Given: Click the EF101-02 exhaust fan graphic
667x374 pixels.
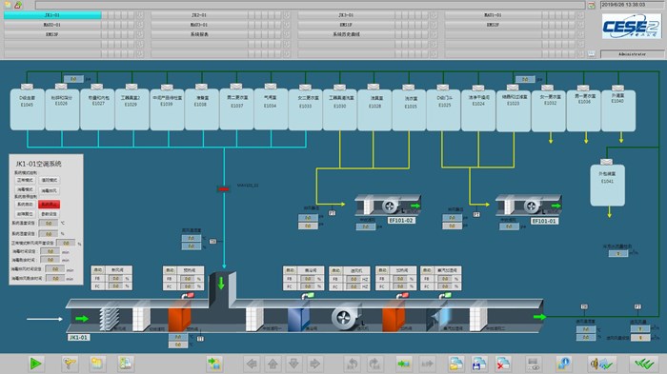Looking at the screenshot, I should 388,206.
